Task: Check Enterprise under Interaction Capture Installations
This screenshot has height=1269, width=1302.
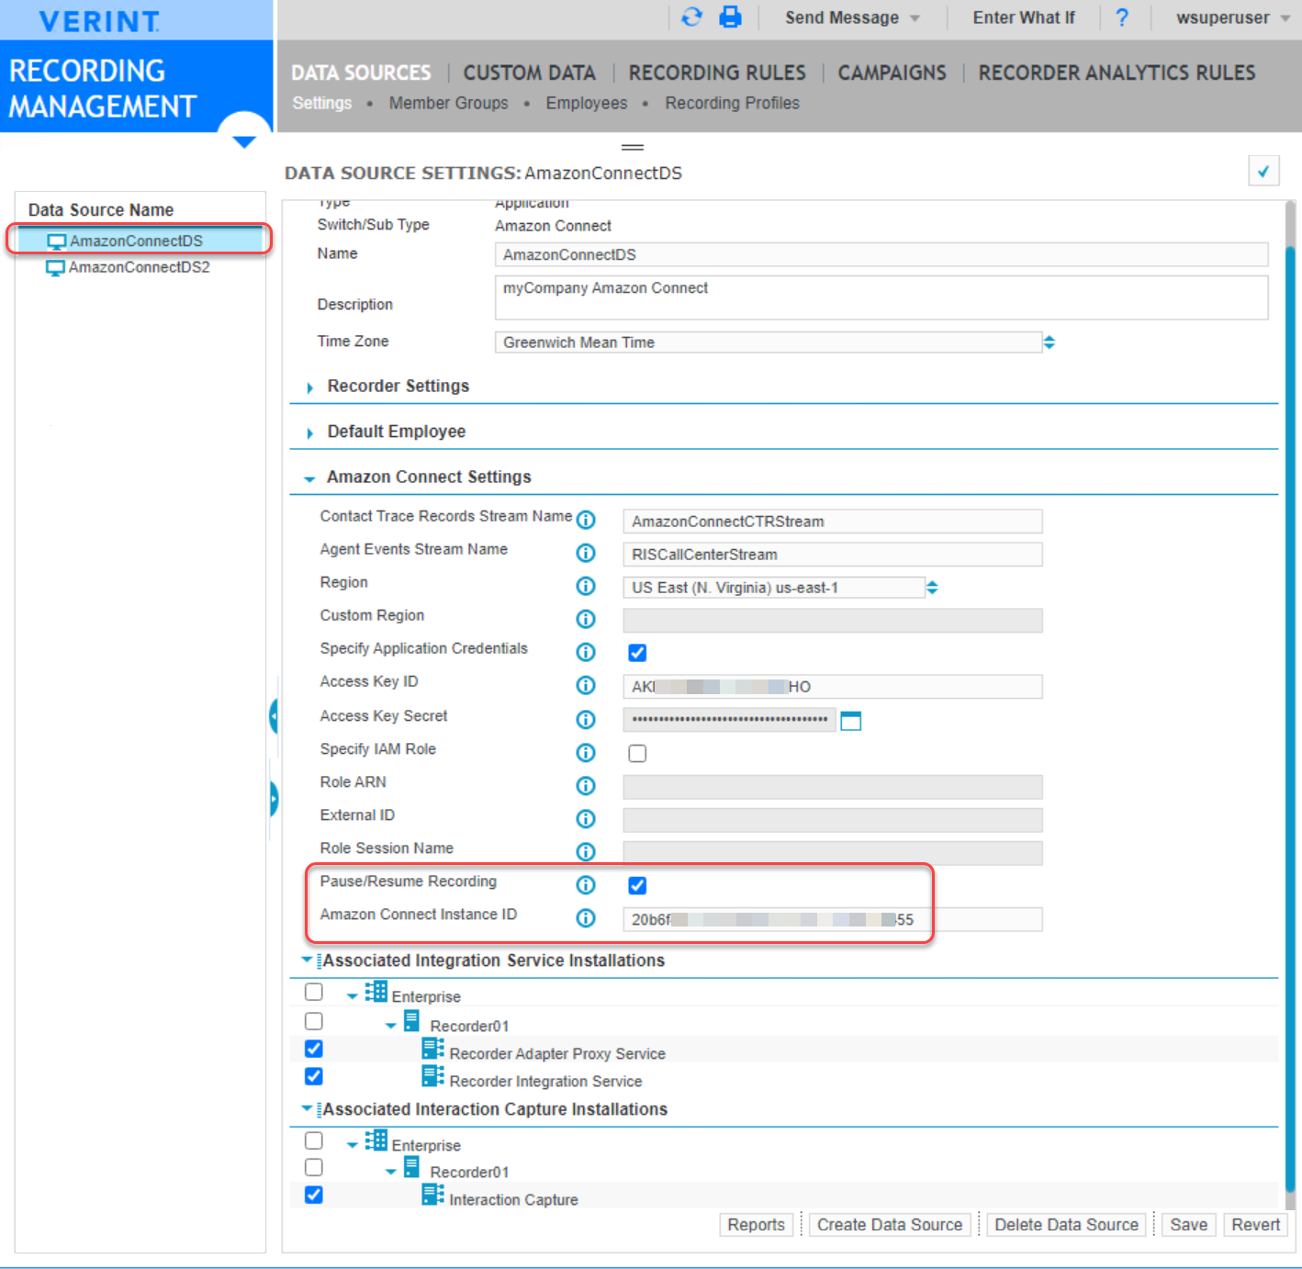Action: click(314, 1140)
